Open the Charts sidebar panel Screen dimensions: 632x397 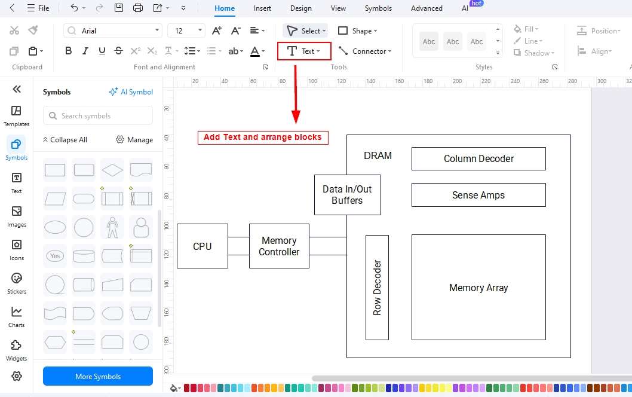coord(16,316)
